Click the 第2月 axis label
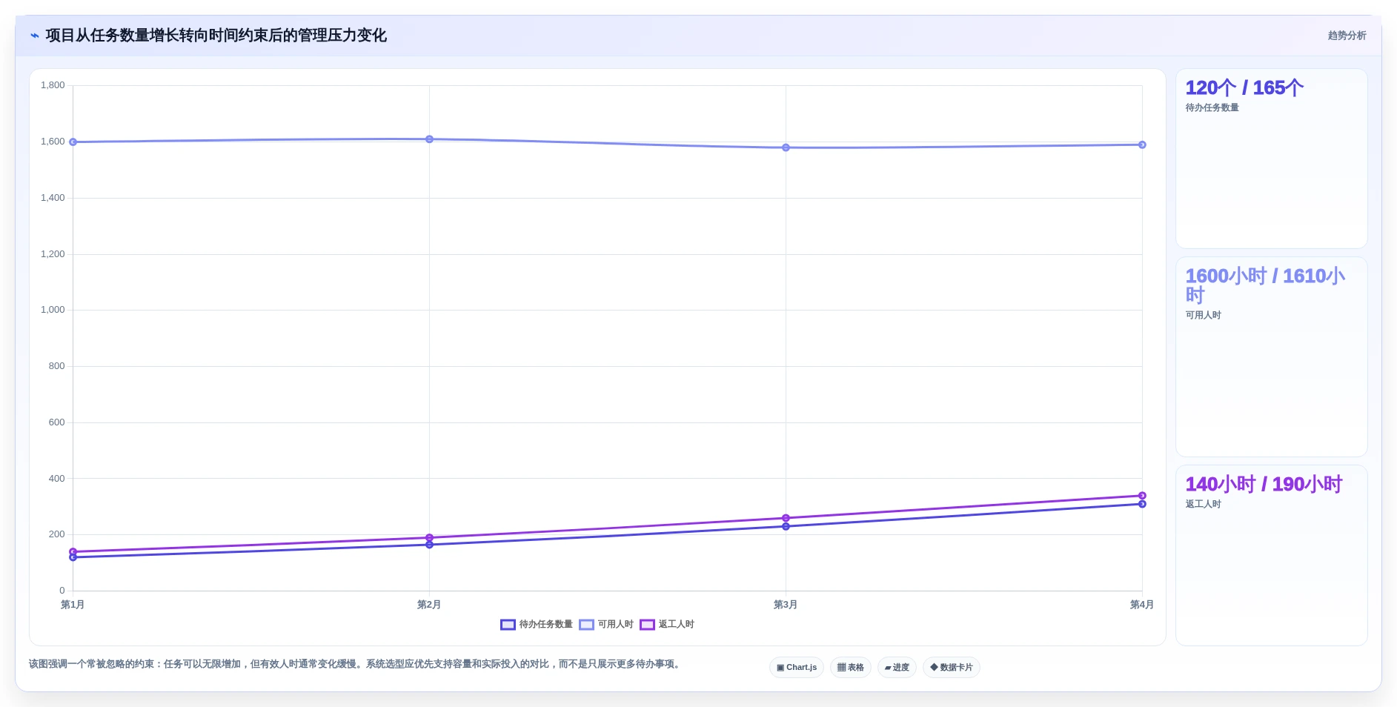The width and height of the screenshot is (1397, 707). point(429,605)
